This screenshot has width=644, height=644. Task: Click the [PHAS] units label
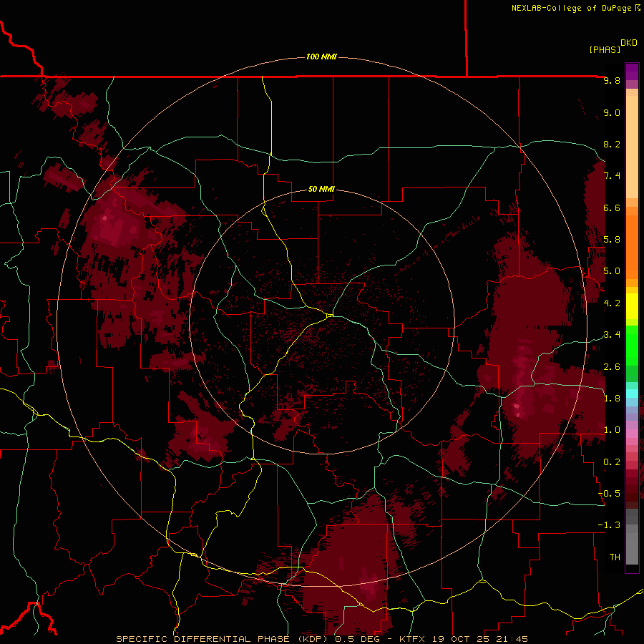tap(605, 49)
